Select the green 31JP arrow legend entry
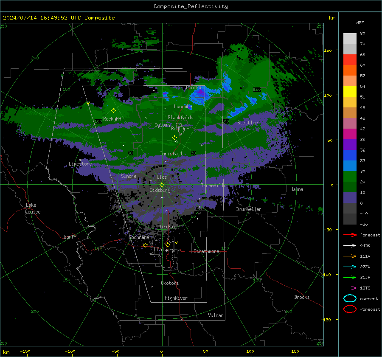382x357 pixels. click(x=350, y=277)
